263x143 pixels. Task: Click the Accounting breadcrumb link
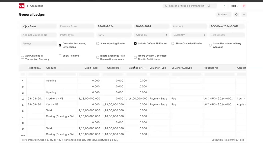pyautogui.click(x=37, y=6)
